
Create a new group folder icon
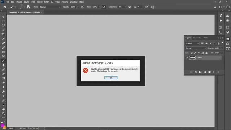[x=209, y=72]
